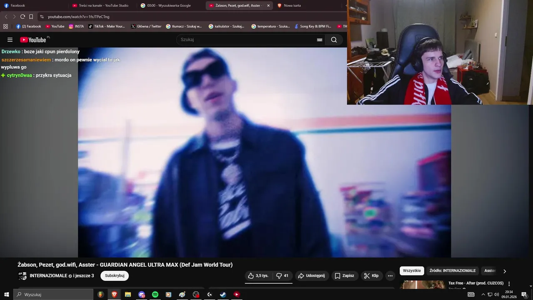Open the apps grid in bookmarks bar
The height and width of the screenshot is (300, 533).
[5, 26]
